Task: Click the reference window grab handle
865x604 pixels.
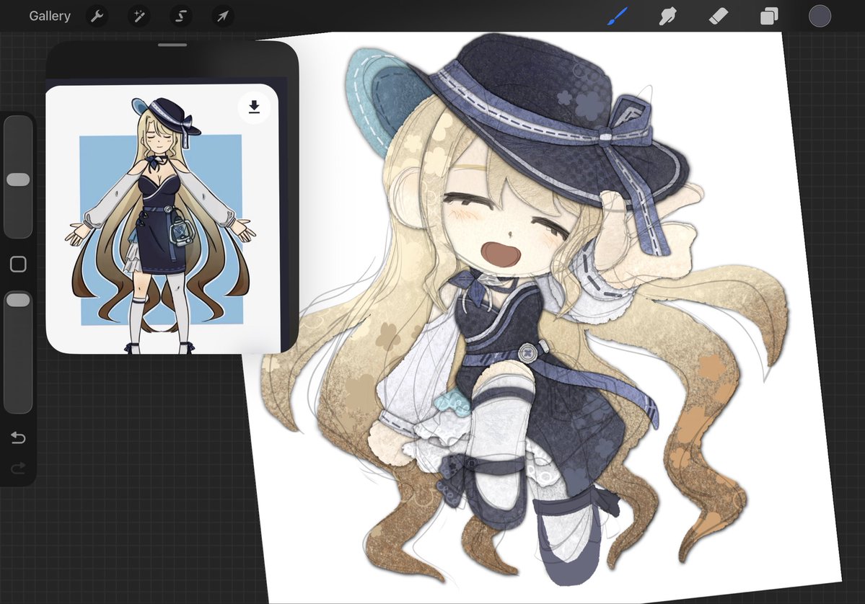Action: (x=172, y=45)
